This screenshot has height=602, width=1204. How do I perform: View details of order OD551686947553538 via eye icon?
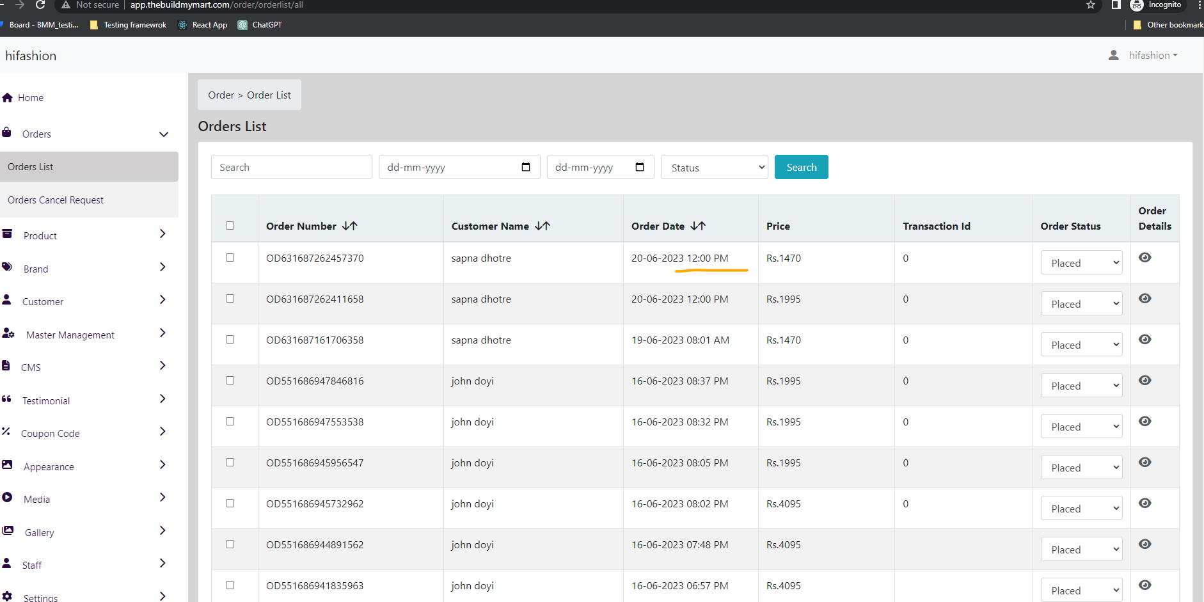(1145, 421)
